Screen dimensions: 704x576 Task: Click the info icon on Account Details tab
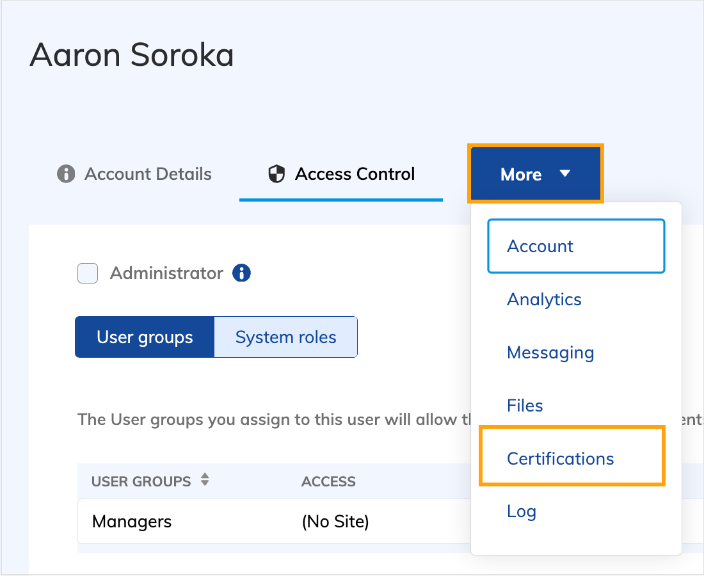pyautogui.click(x=66, y=174)
